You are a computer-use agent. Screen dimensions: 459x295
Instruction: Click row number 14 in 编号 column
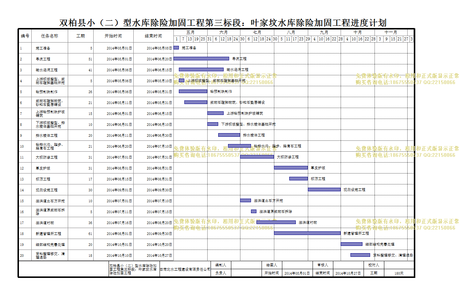[x=22, y=190]
